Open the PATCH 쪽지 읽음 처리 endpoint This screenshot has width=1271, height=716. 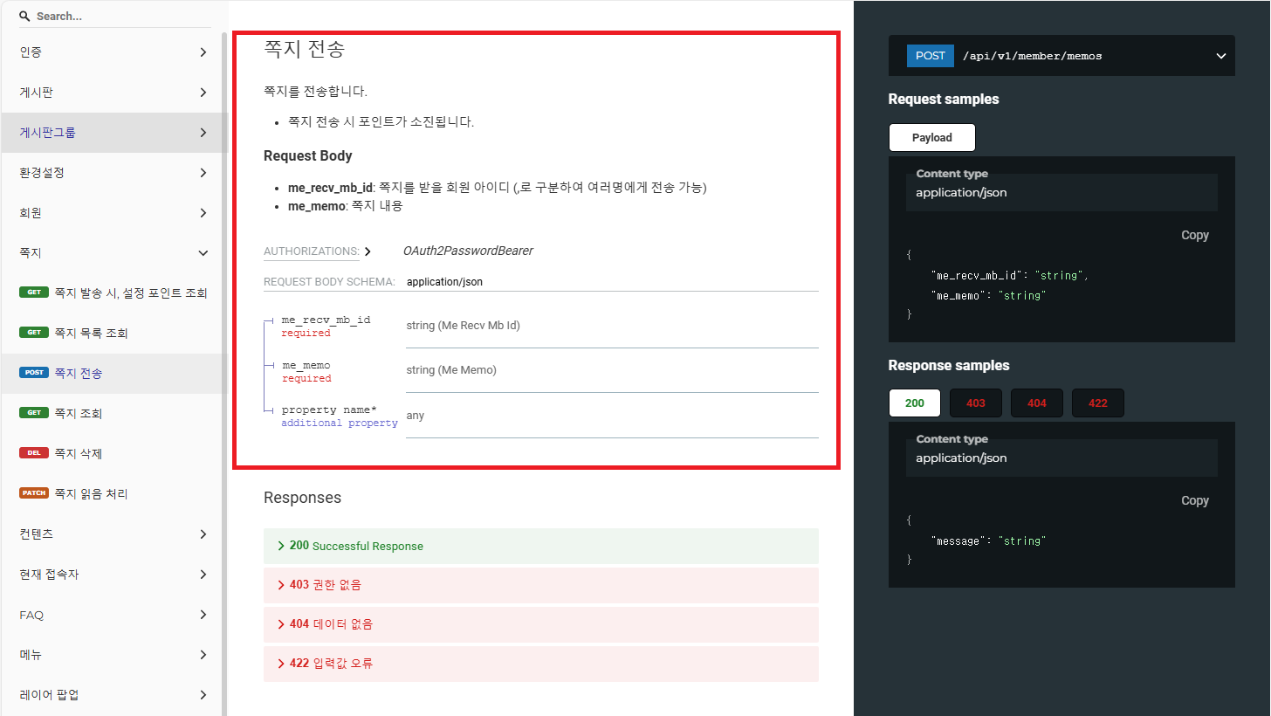[91, 493]
